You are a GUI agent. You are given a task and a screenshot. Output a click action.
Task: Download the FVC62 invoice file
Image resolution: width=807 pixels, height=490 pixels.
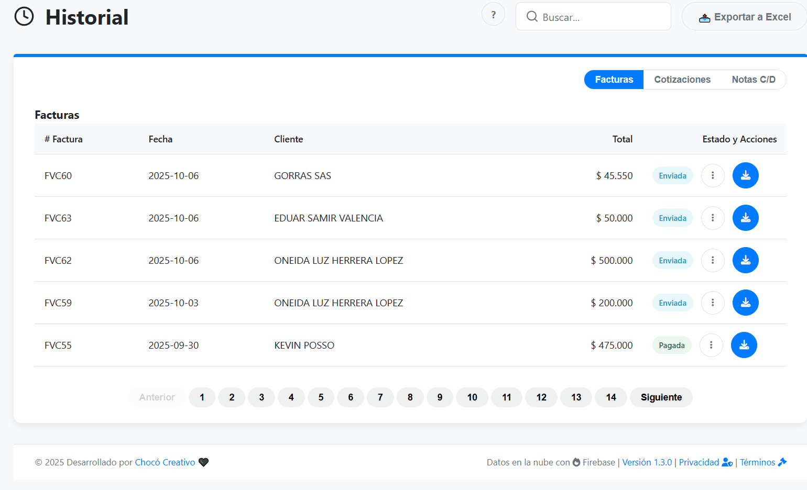(x=745, y=260)
